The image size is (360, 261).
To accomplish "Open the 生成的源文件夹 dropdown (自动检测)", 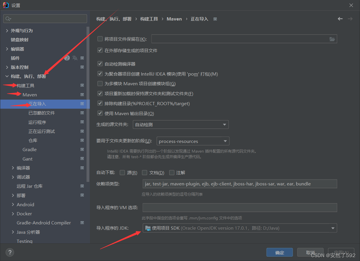I will coord(181,124).
